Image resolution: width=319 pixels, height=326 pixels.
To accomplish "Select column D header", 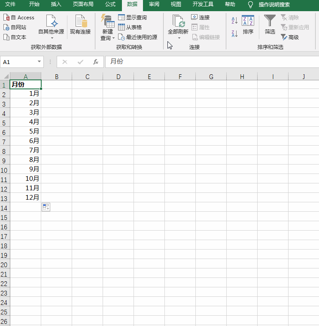I will coord(118,76).
